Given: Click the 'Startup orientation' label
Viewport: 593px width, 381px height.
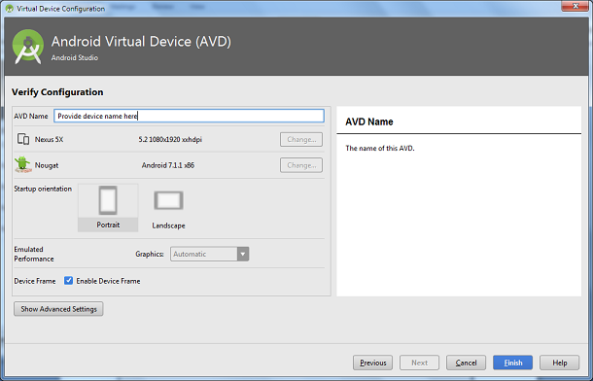Looking at the screenshot, I should [43, 189].
